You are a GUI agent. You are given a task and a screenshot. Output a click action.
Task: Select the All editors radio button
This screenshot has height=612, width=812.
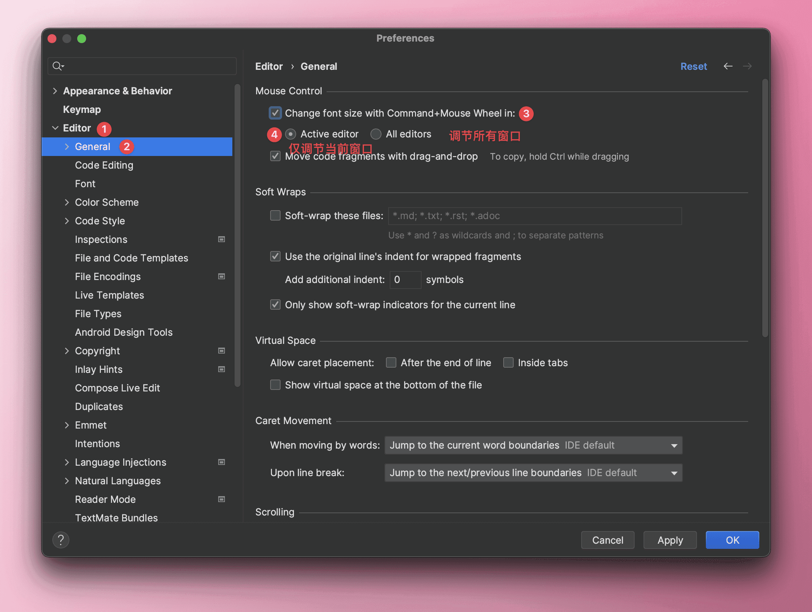pos(376,134)
